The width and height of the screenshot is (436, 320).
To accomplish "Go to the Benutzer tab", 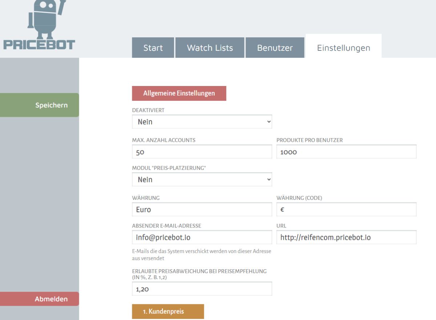I will click(x=275, y=48).
